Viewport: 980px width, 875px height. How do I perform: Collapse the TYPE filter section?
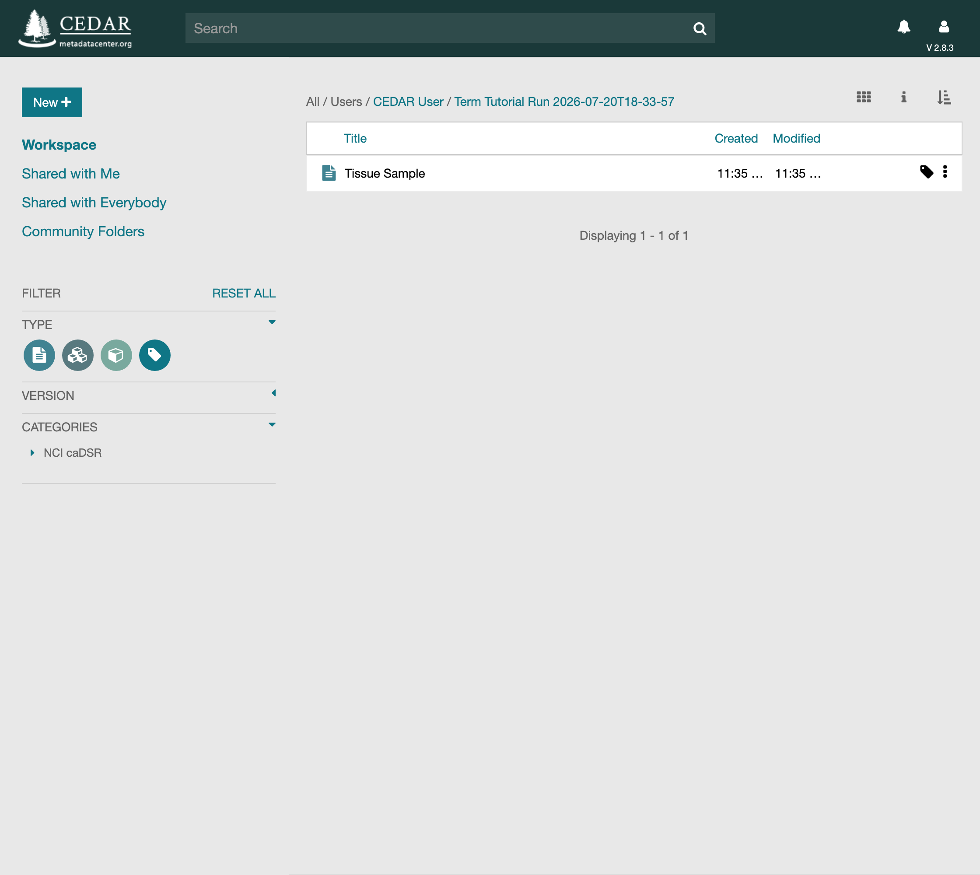(x=272, y=322)
